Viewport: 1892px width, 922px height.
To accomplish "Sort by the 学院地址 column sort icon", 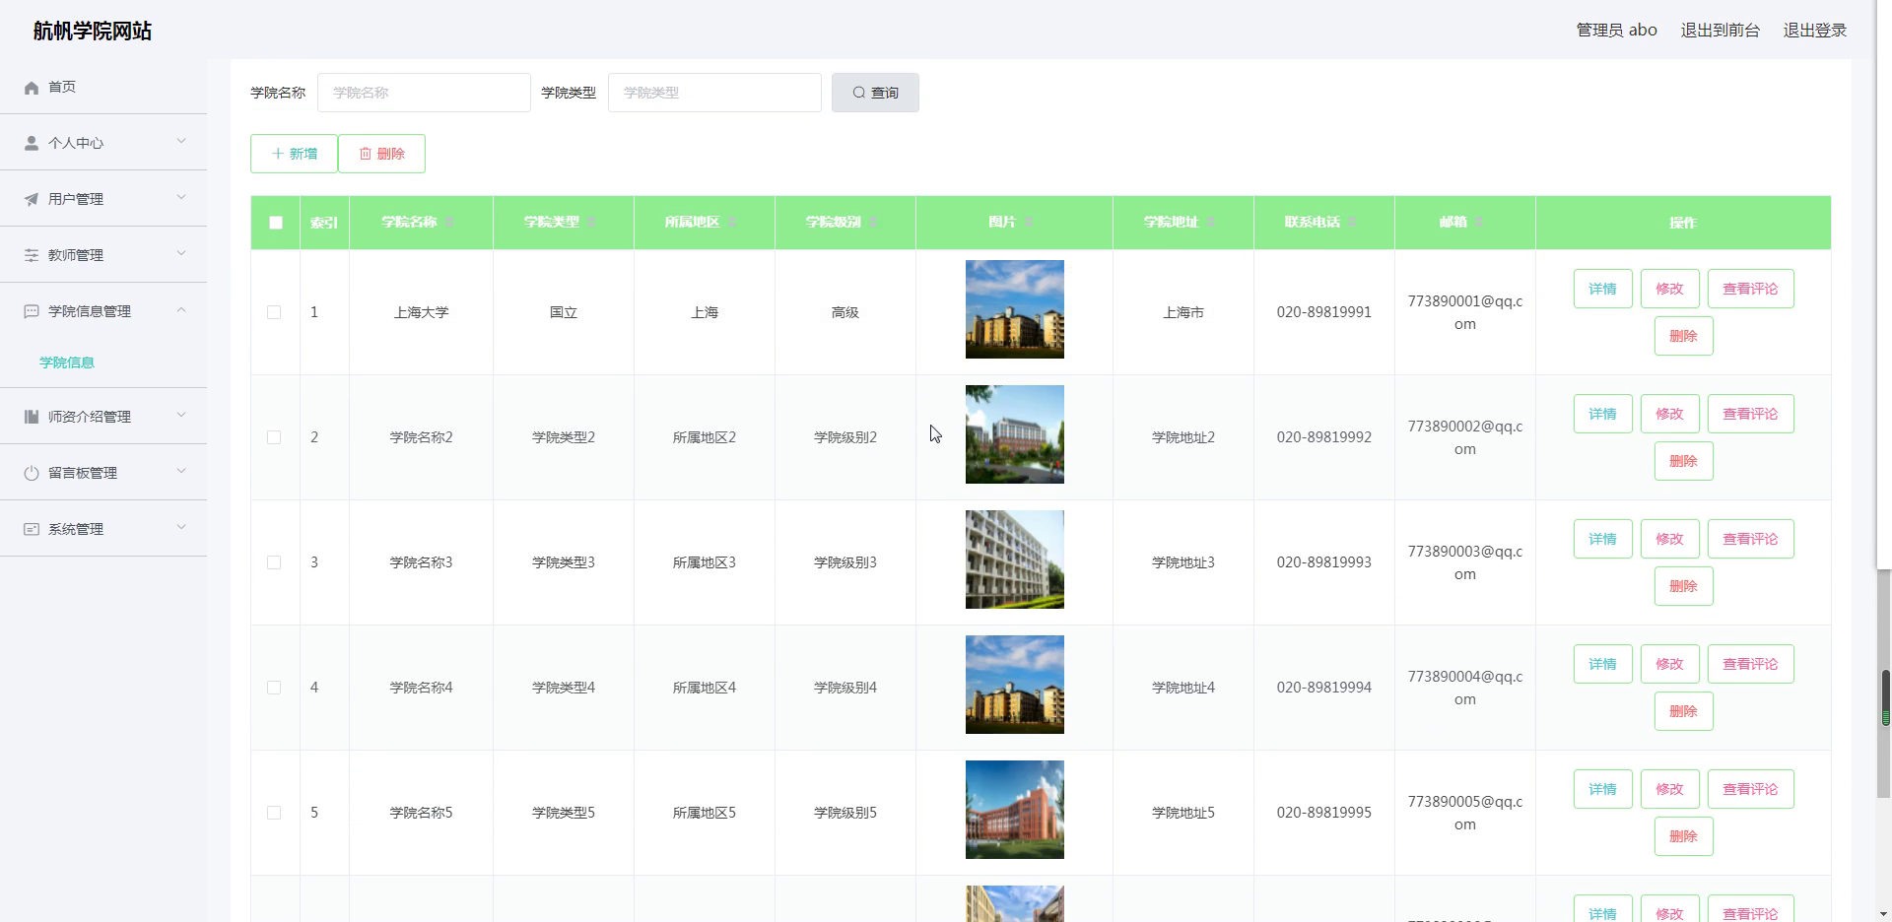I will pos(1211,223).
